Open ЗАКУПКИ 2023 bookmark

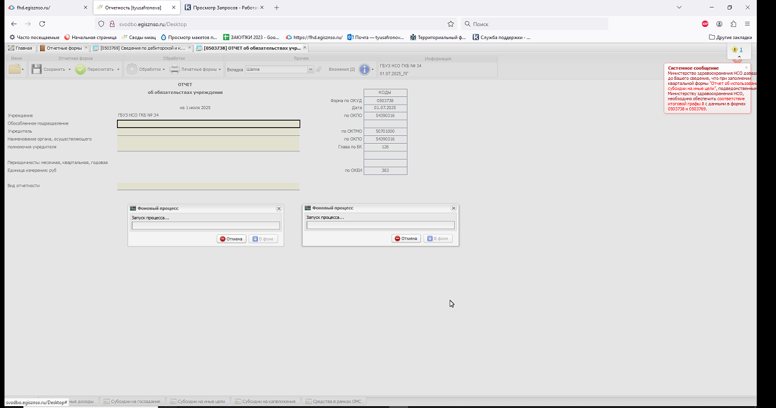251,37
